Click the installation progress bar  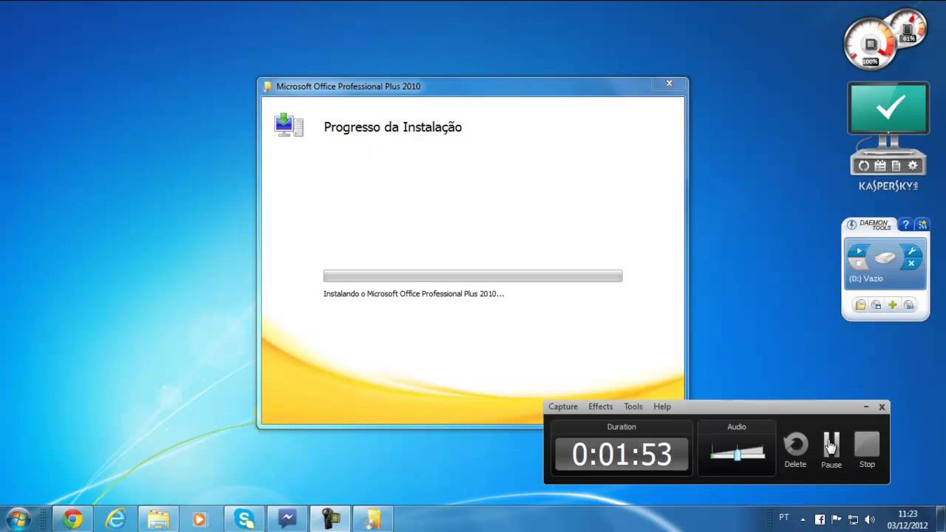coord(473,276)
